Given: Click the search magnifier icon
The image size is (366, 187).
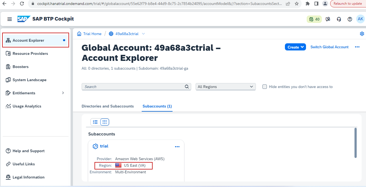Looking at the screenshot, I should [x=187, y=87].
